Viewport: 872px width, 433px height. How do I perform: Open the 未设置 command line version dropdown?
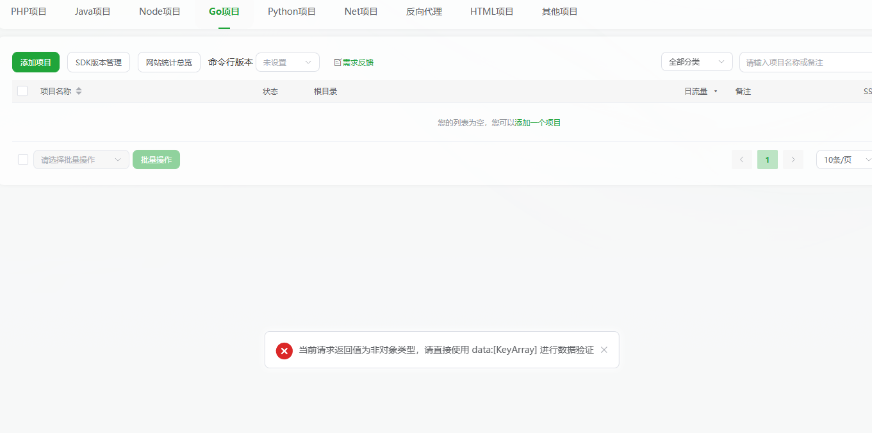(287, 62)
